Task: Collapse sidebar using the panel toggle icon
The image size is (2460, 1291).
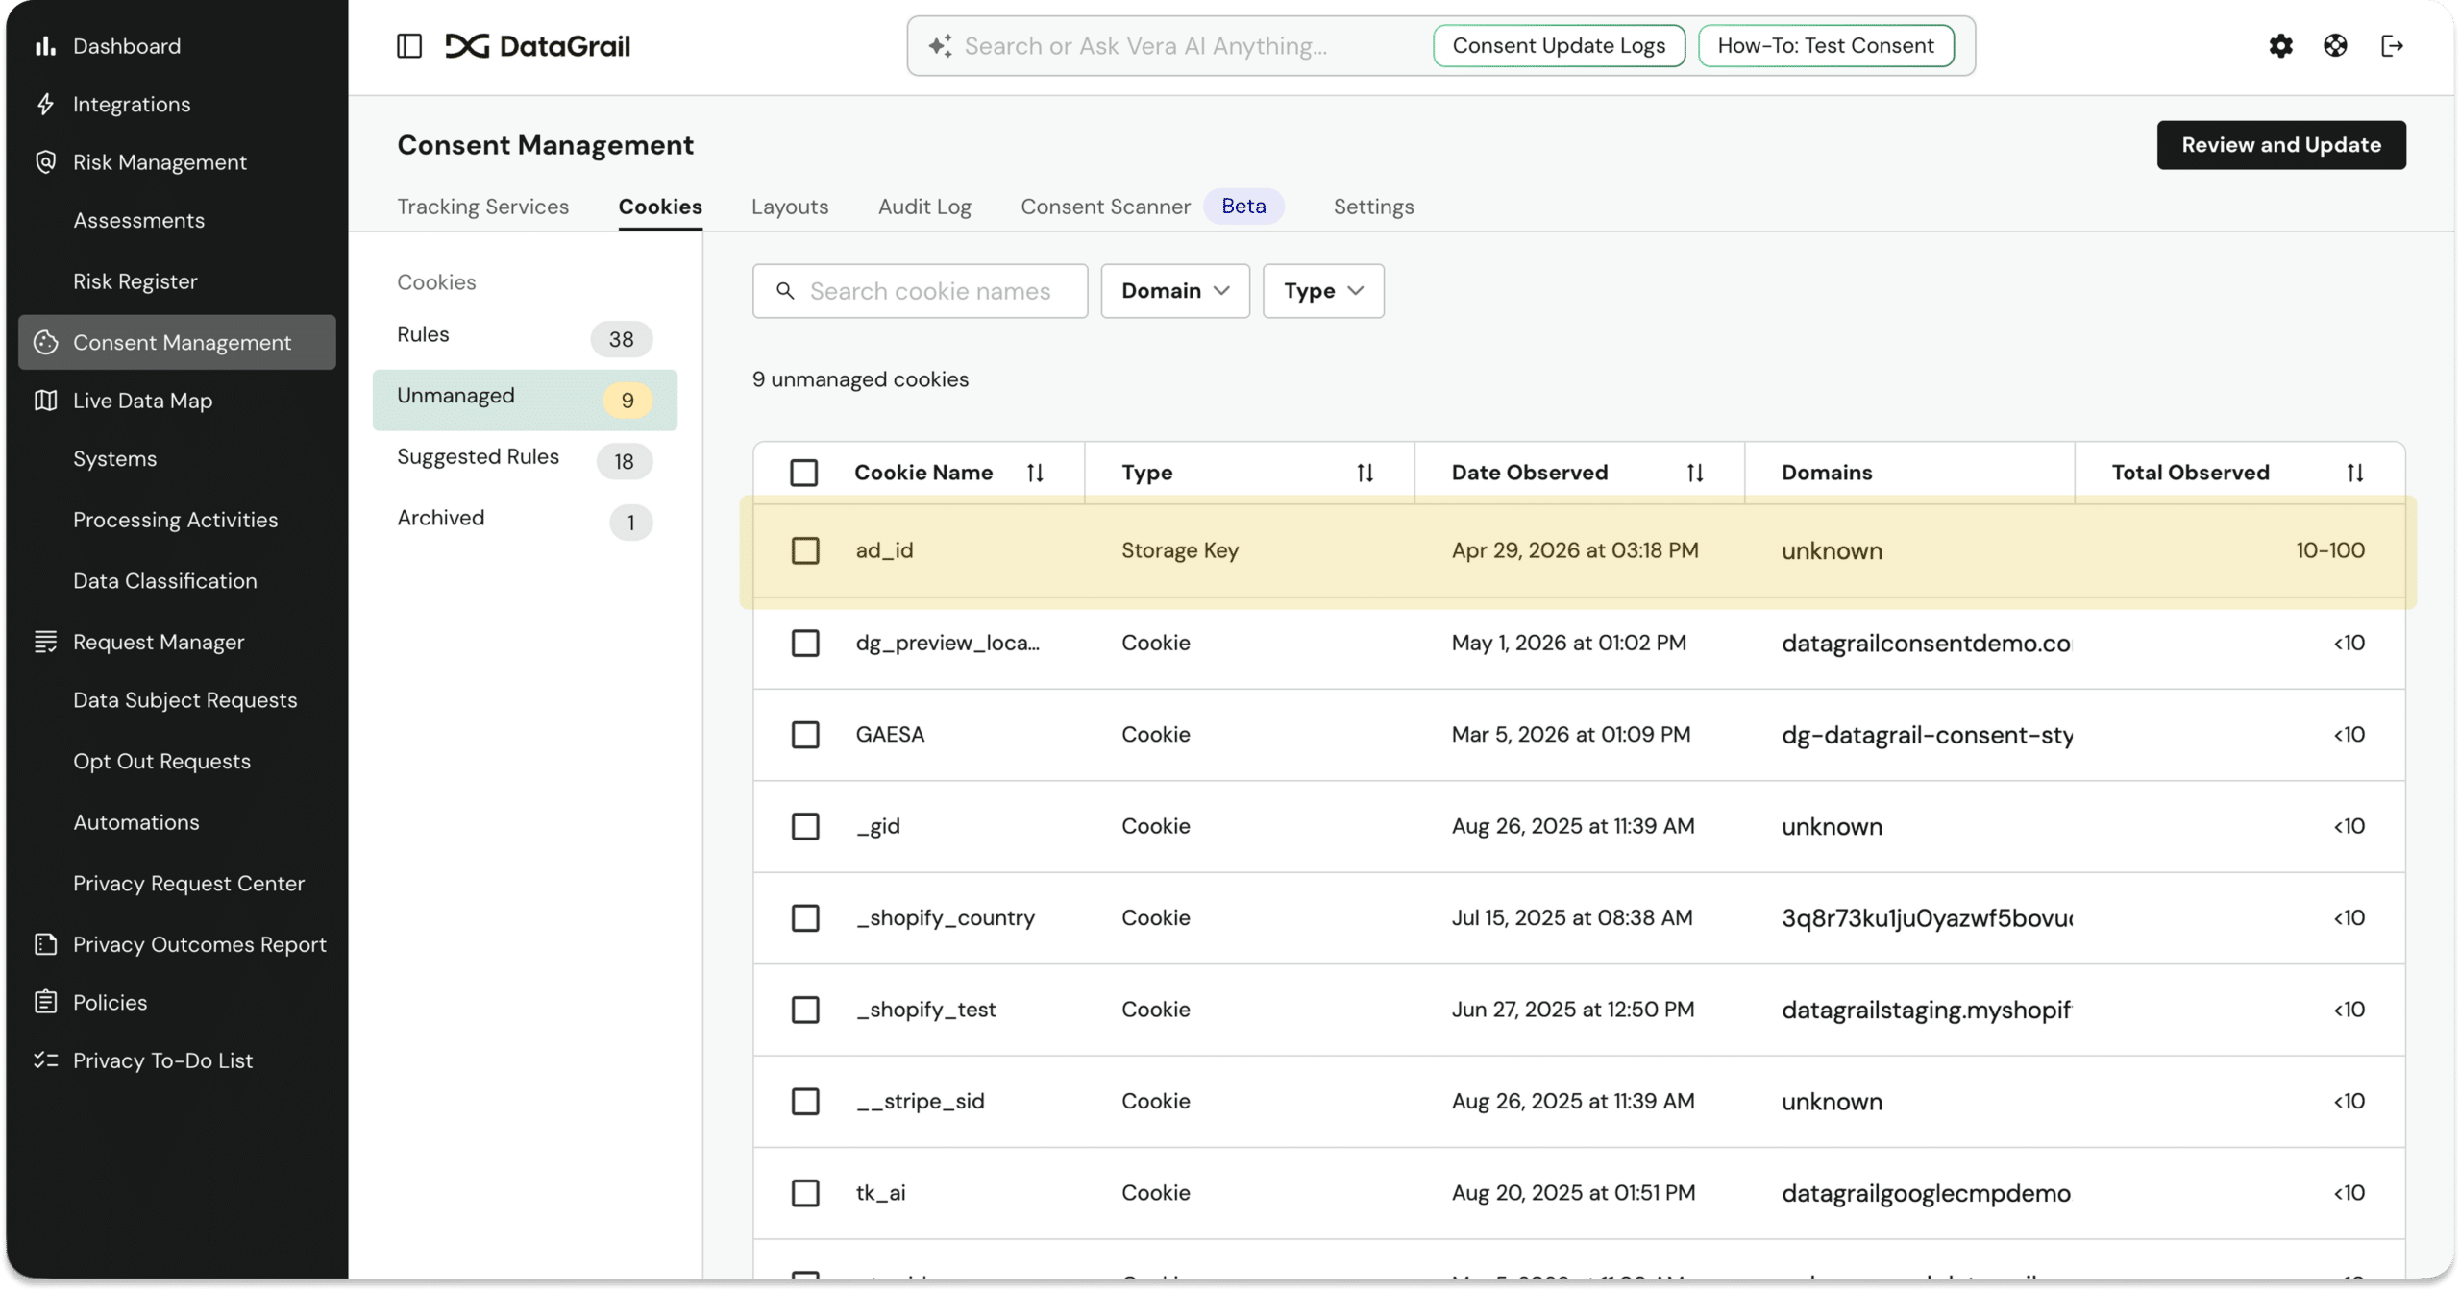Action: pyautogui.click(x=409, y=45)
